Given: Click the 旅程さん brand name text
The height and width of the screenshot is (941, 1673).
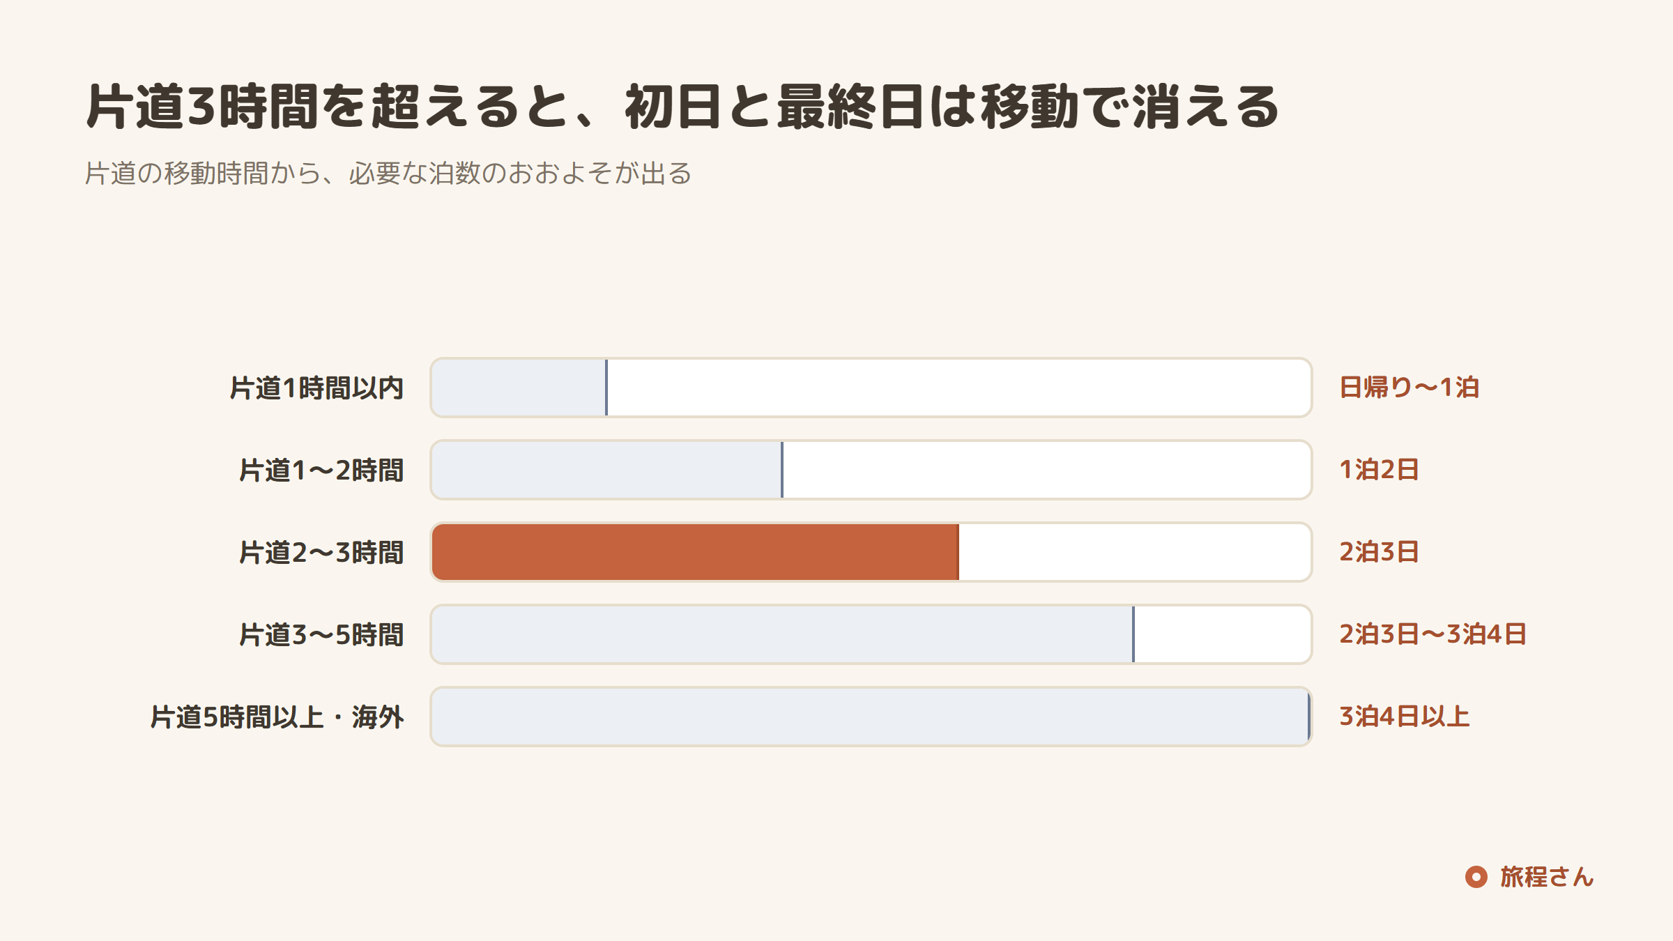Looking at the screenshot, I should tap(1547, 877).
